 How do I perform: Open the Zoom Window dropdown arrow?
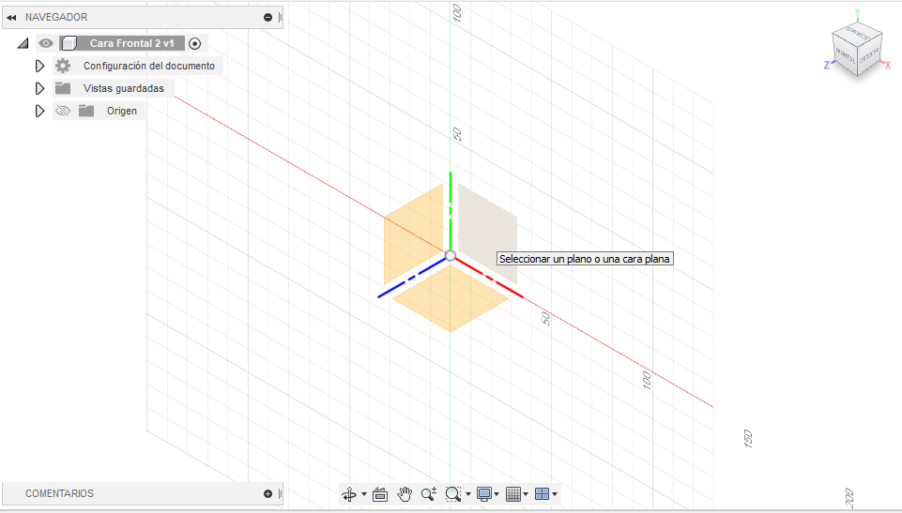click(468, 494)
